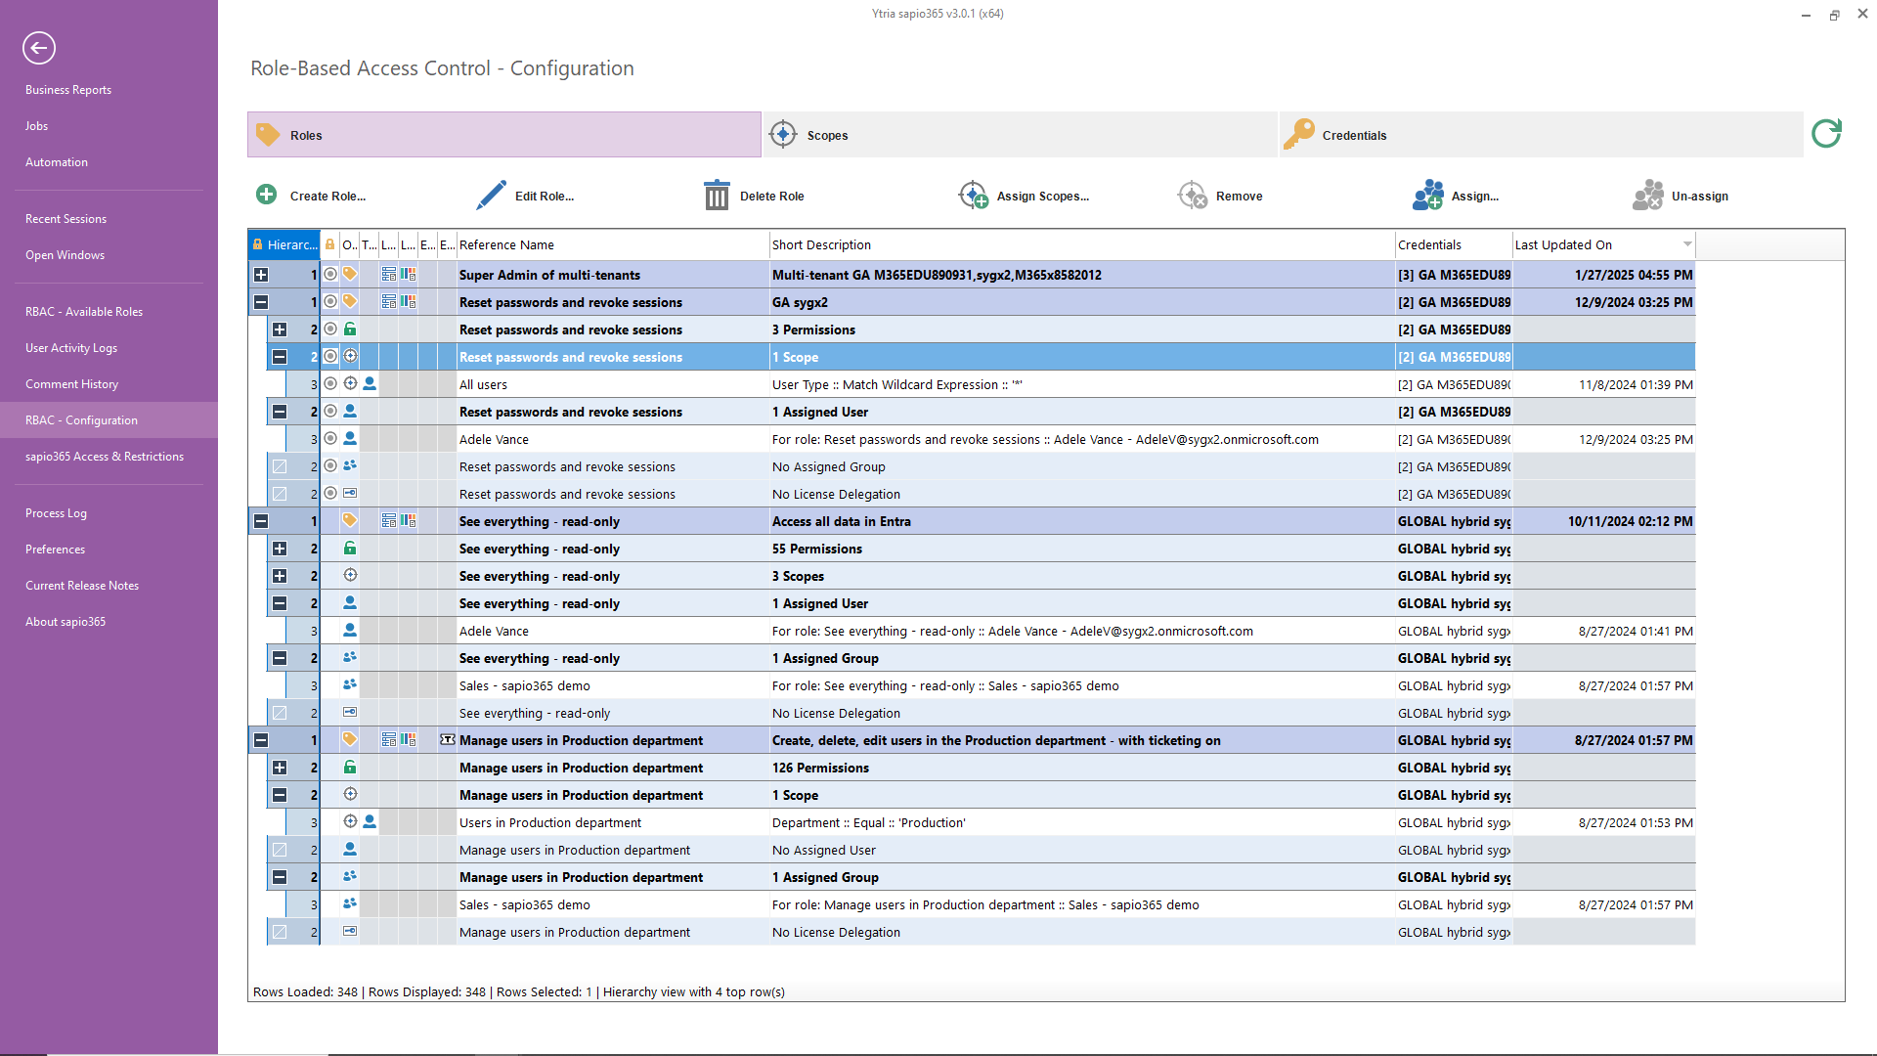Open RBAC - Available Roles in sidebar
1877x1056 pixels.
[84, 312]
